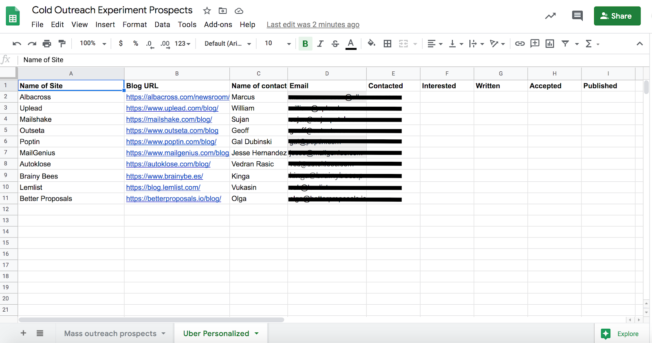652x343 pixels.
Task: Open the betterproposals.io blog link
Action: click(174, 198)
